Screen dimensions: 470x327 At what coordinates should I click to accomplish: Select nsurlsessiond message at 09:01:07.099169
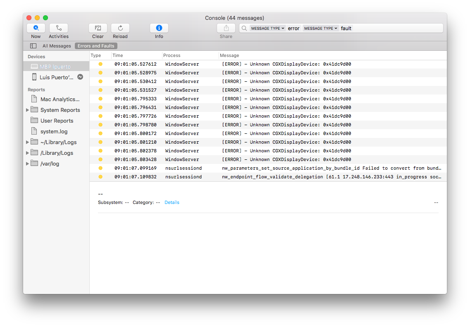[268, 168]
